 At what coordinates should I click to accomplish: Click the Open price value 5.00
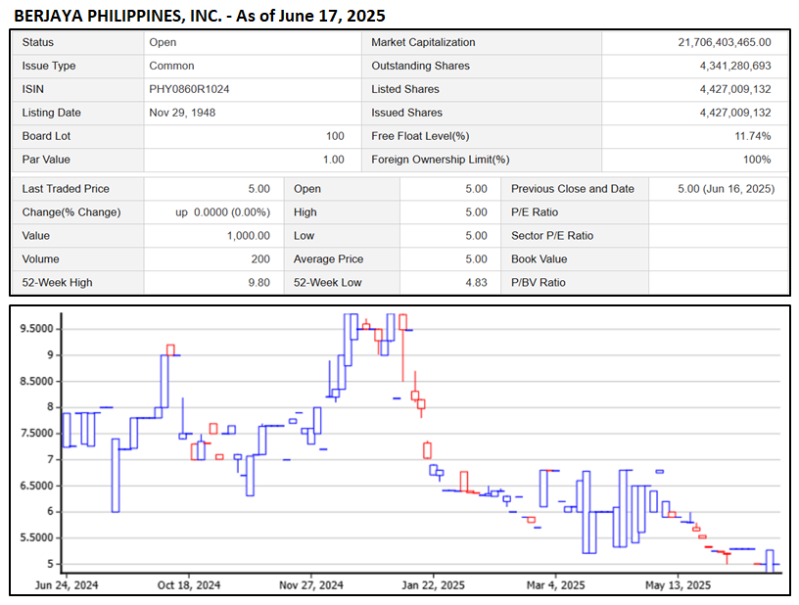pos(476,189)
